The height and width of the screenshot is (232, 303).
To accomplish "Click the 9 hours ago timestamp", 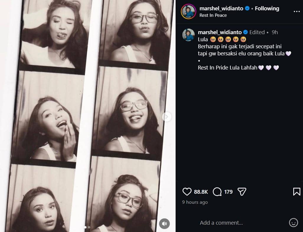I will coord(195,202).
